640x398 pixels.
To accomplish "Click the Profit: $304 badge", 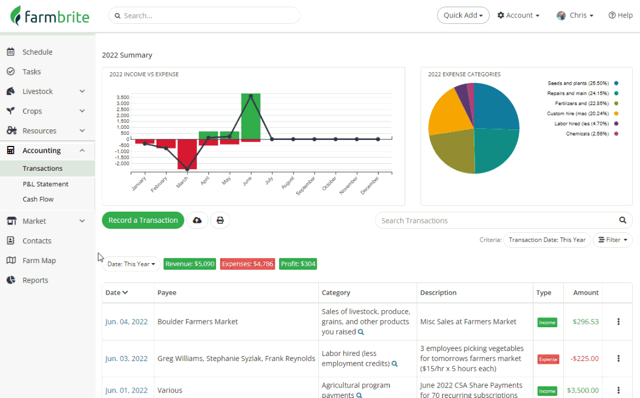I will coord(298,264).
